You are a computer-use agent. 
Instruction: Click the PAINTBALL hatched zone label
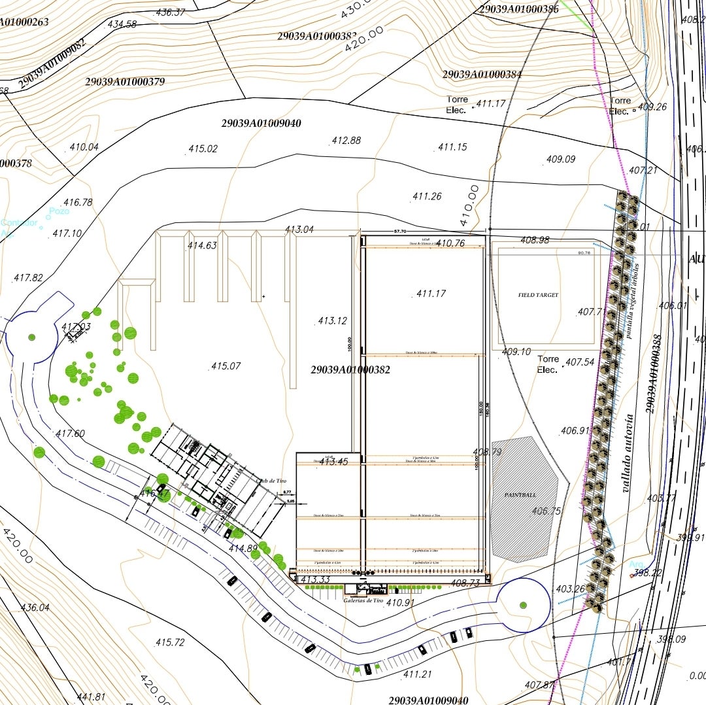pos(520,495)
